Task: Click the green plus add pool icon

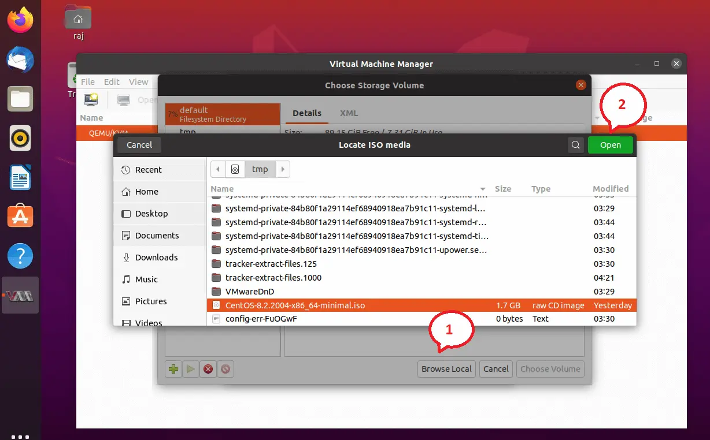Action: point(173,369)
